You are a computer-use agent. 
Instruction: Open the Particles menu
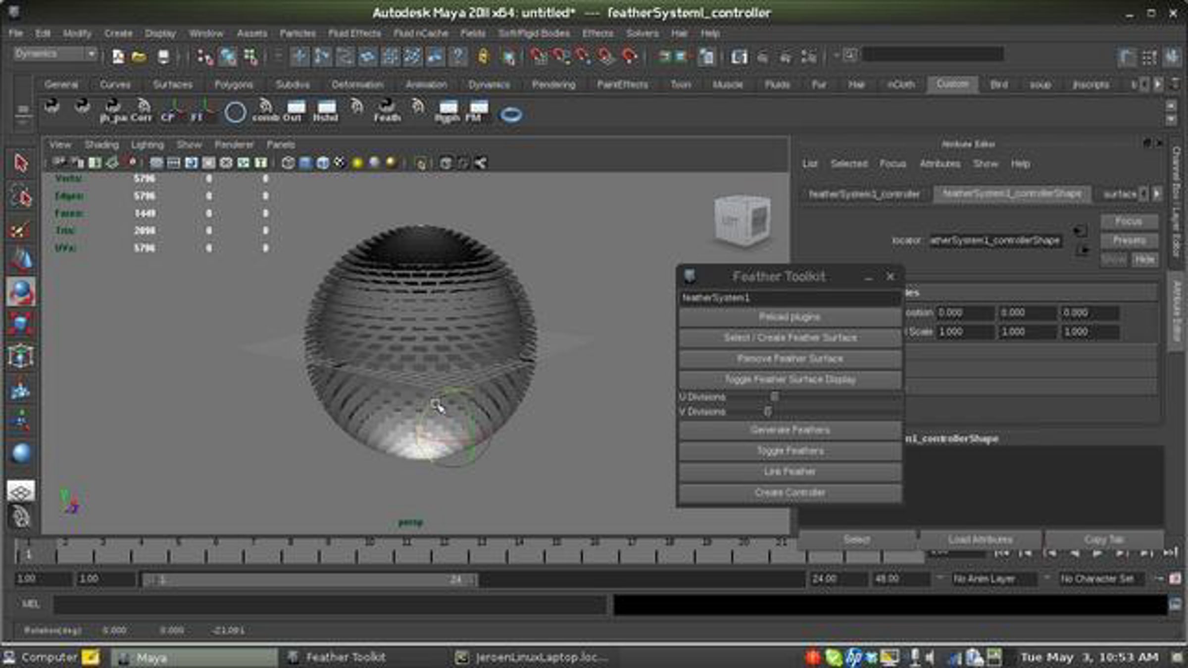[x=297, y=34]
